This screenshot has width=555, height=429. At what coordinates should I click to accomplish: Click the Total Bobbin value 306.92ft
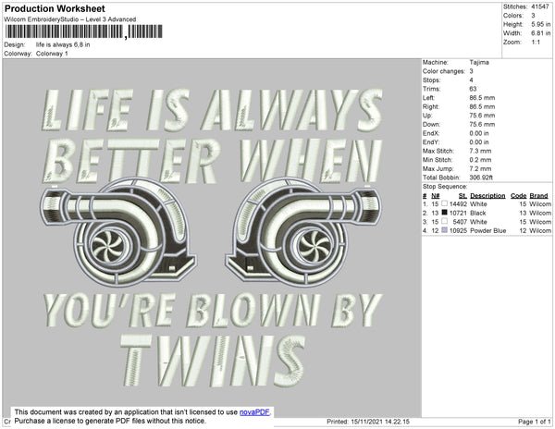pos(481,178)
